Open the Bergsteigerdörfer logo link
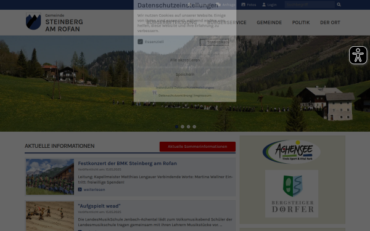Image resolution: width=370 pixels, height=231 pixels. (292, 193)
